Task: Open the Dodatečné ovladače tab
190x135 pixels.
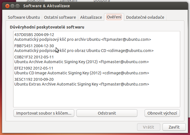Action: [145, 17]
